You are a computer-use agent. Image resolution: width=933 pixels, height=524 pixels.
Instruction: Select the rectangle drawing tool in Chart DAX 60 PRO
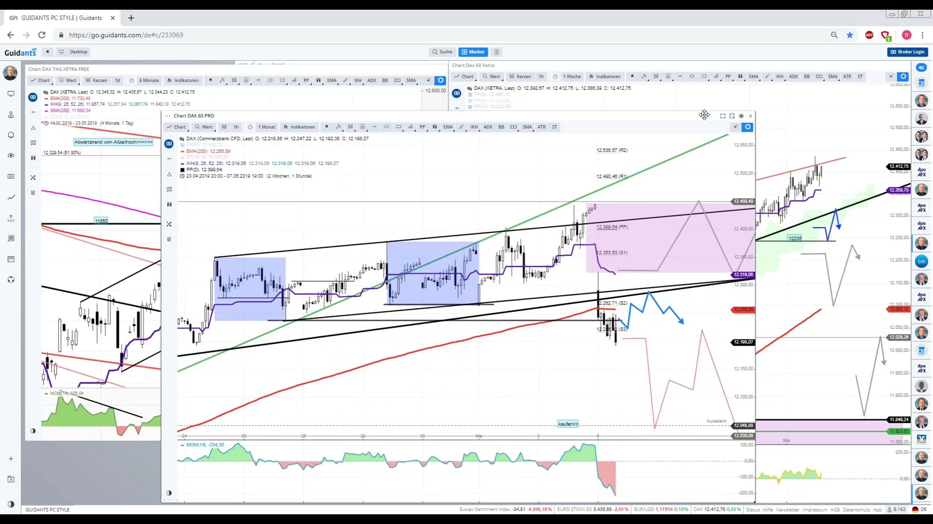pos(398,127)
